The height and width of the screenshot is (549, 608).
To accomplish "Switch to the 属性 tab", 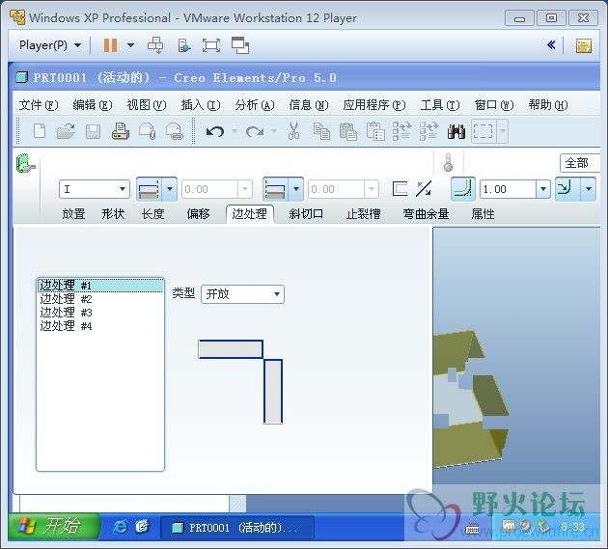I will click(x=483, y=213).
